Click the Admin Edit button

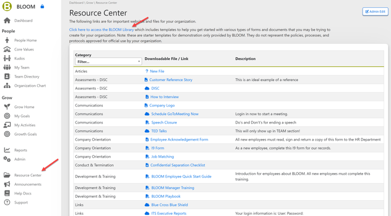click(375, 11)
